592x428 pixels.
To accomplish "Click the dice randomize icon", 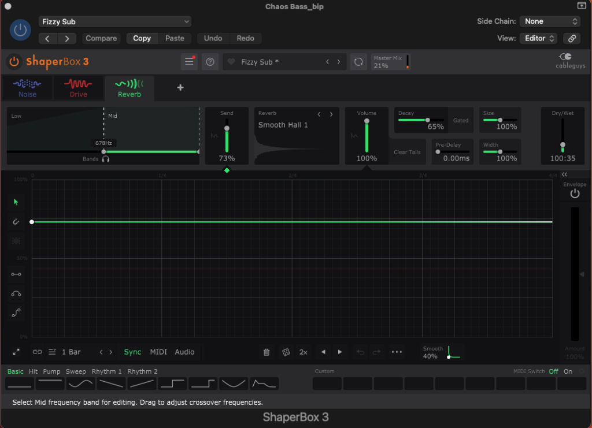I will 286,352.
